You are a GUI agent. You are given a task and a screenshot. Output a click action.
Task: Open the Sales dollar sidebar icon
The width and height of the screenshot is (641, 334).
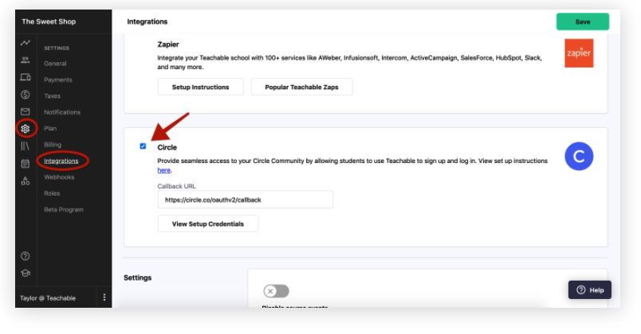tap(26, 95)
